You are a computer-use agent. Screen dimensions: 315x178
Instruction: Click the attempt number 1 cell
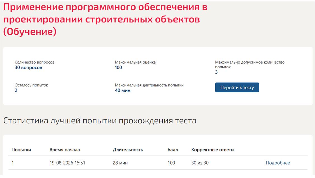click(13, 163)
